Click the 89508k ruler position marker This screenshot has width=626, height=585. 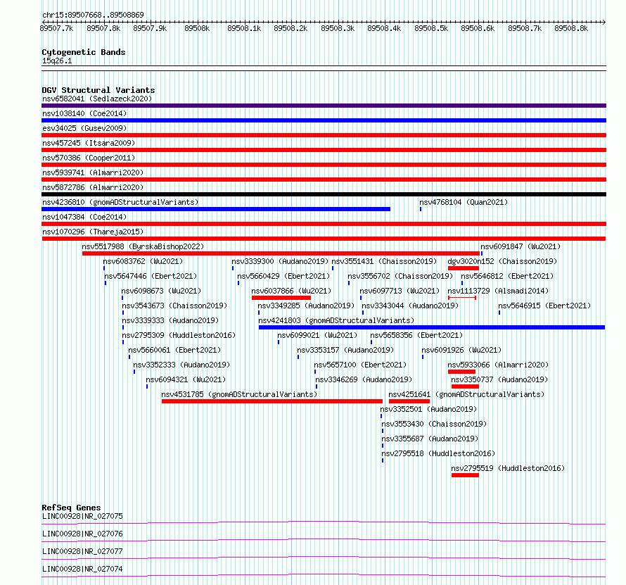[197, 28]
